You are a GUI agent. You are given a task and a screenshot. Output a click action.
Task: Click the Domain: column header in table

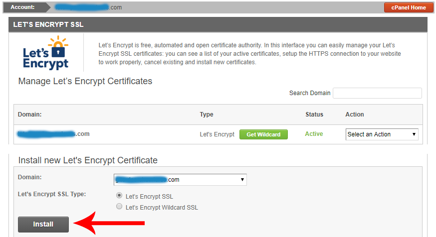(30, 115)
